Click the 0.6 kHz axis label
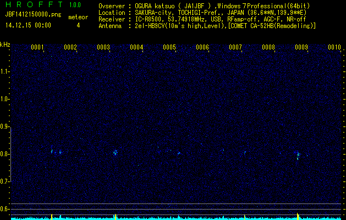This screenshot has width=346, height=220. (4, 209)
